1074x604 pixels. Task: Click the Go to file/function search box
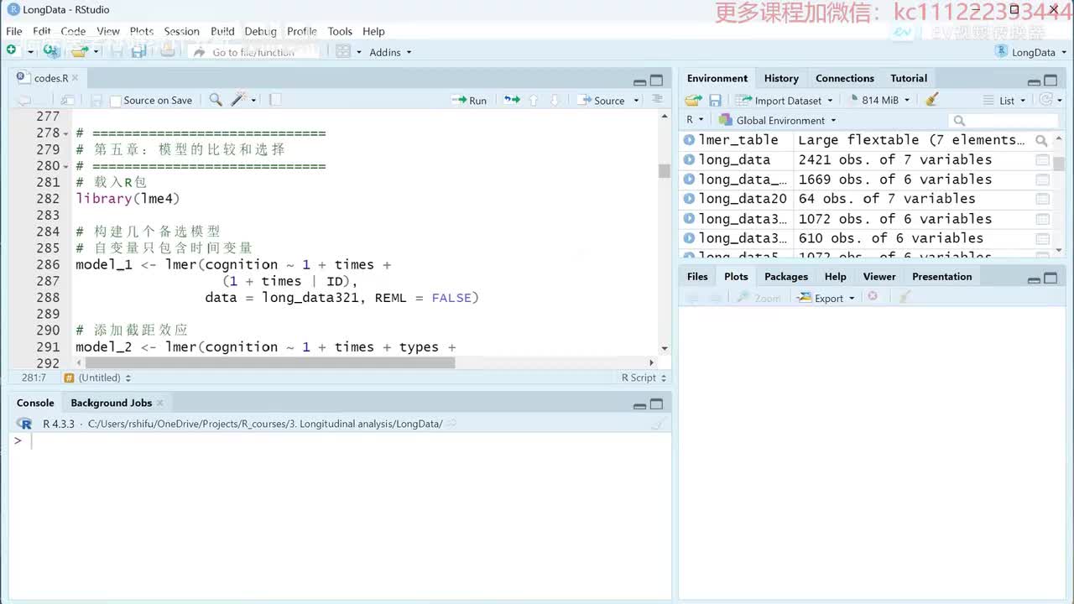click(253, 52)
